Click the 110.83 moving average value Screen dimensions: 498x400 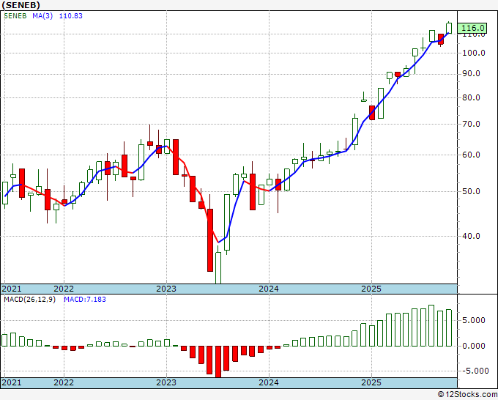click(x=71, y=16)
